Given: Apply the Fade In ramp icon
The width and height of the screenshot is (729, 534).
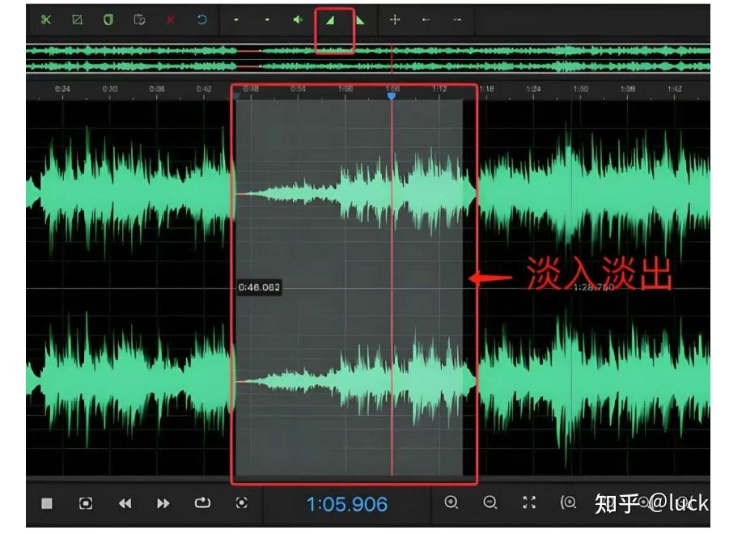Looking at the screenshot, I should [330, 20].
